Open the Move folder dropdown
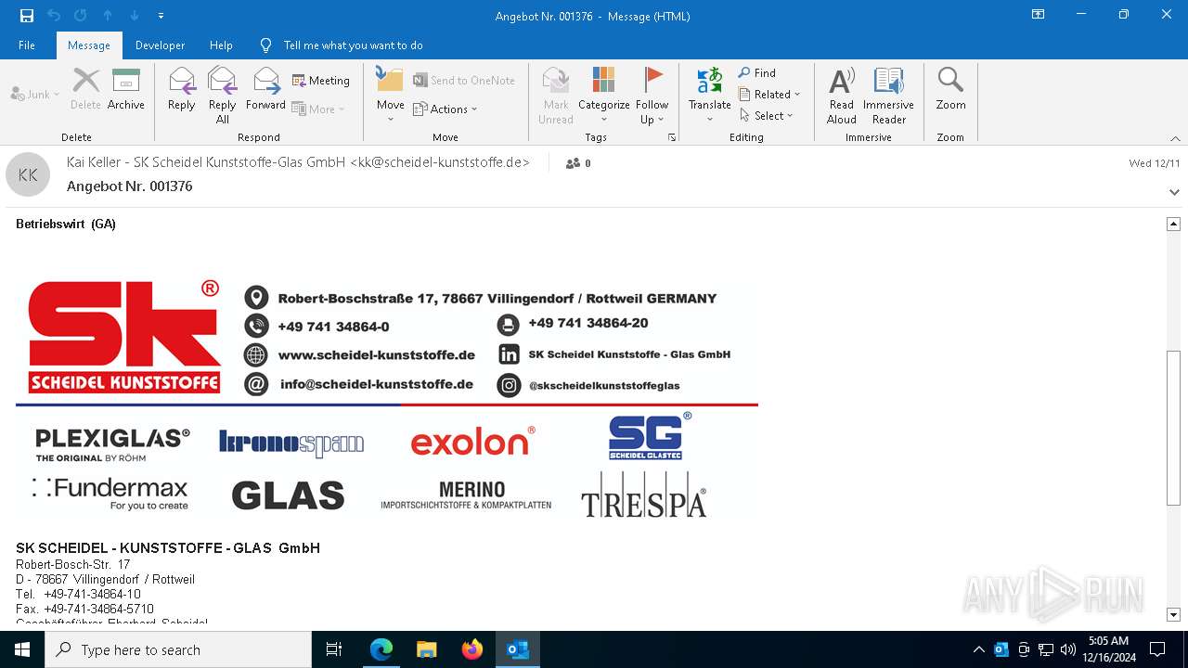 [x=391, y=96]
